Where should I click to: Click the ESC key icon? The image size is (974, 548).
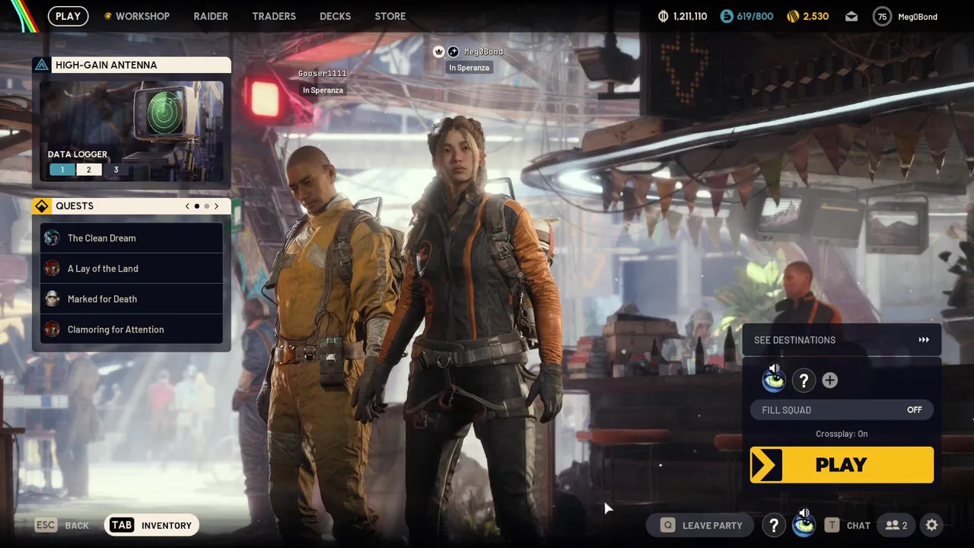46,525
